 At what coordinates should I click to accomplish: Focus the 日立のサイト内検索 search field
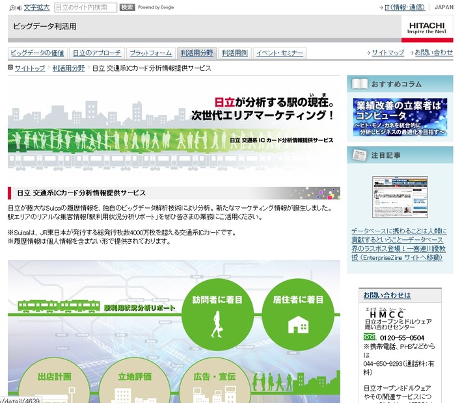(x=85, y=8)
